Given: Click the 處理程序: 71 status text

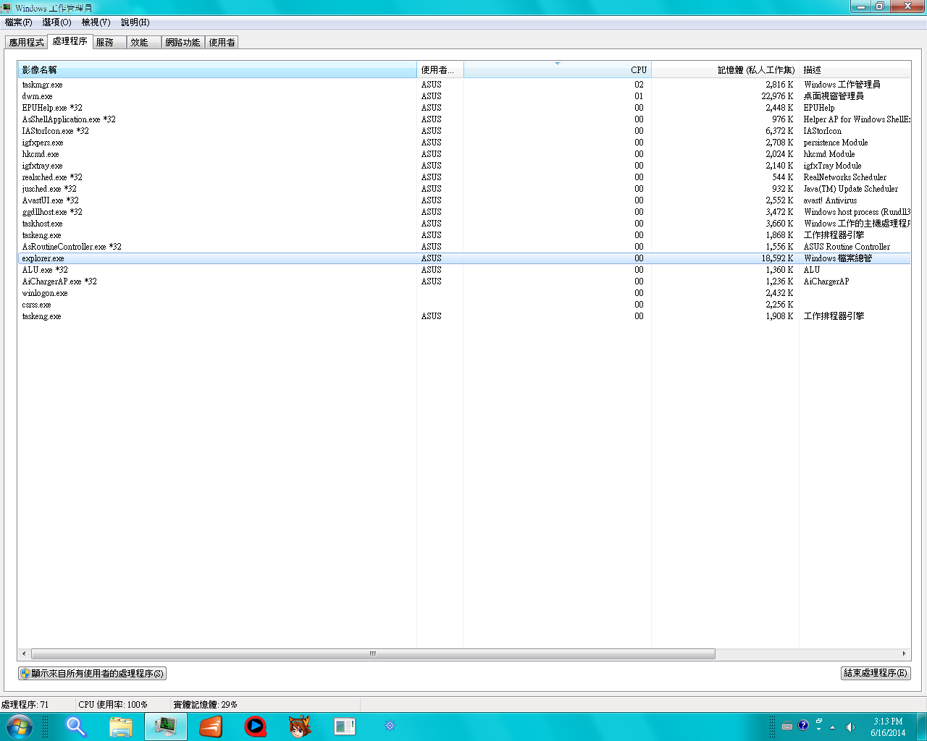Looking at the screenshot, I should [x=25, y=704].
